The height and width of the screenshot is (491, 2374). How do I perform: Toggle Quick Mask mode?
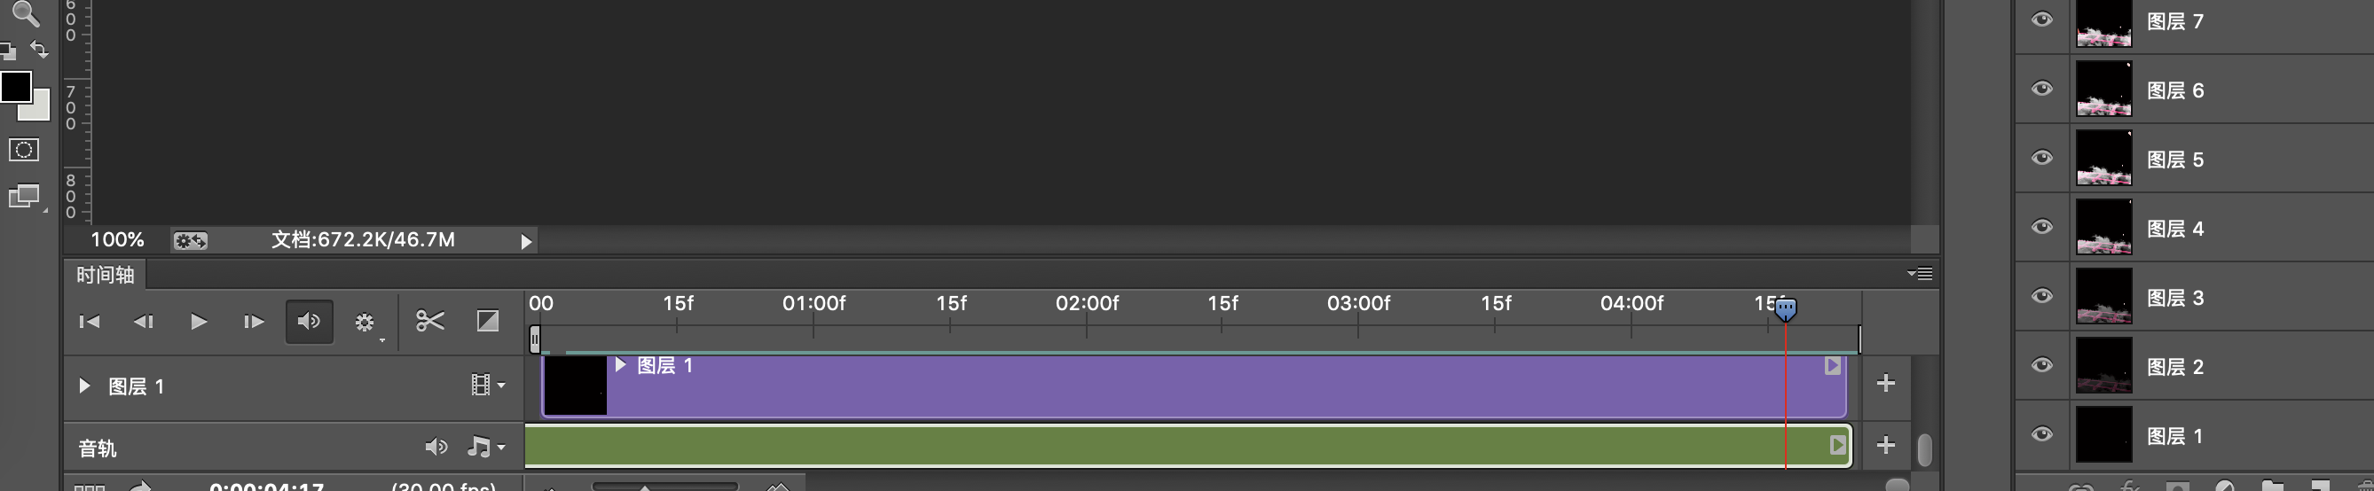coord(24,150)
